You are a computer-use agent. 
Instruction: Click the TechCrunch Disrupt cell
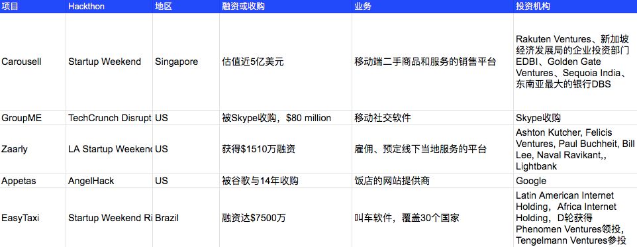pos(109,118)
